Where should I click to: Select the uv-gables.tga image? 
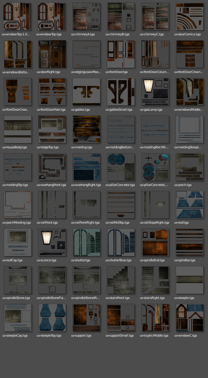[86, 92]
